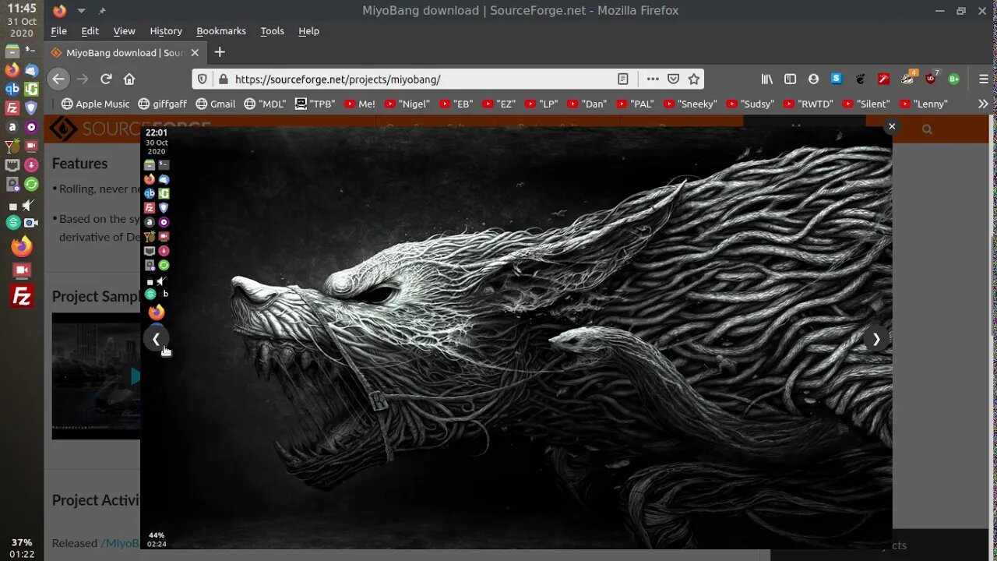
Task: Launch file manager from panel
Action: 12,52
